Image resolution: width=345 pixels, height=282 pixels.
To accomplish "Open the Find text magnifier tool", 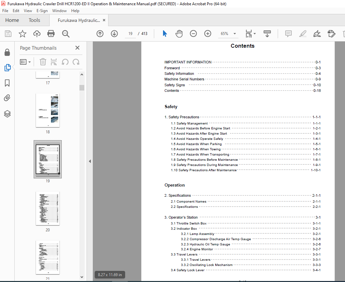I will (x=66, y=34).
